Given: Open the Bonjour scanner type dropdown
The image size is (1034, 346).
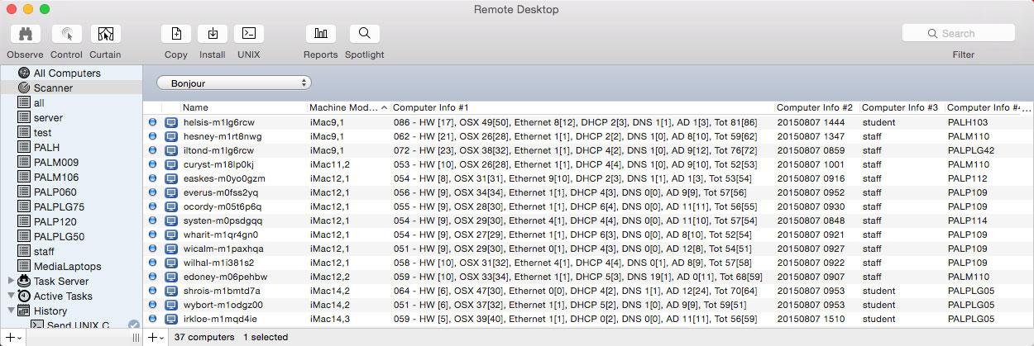Looking at the screenshot, I should (233, 83).
